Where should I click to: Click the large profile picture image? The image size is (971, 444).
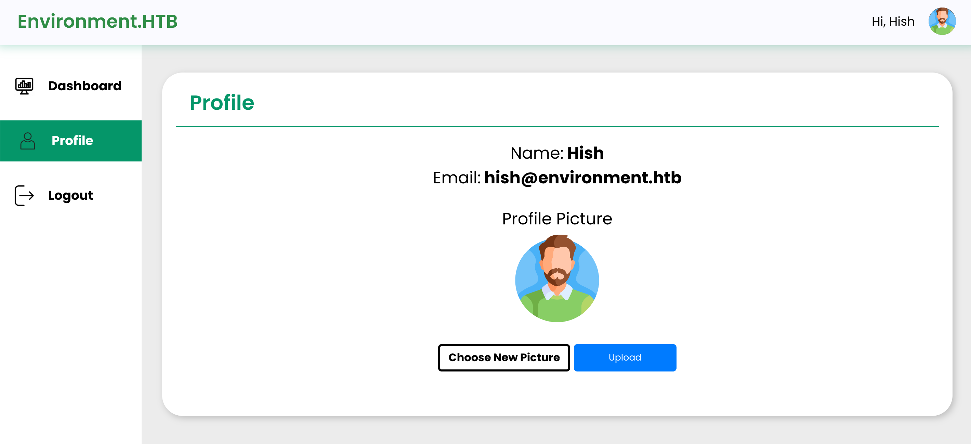pos(557,278)
